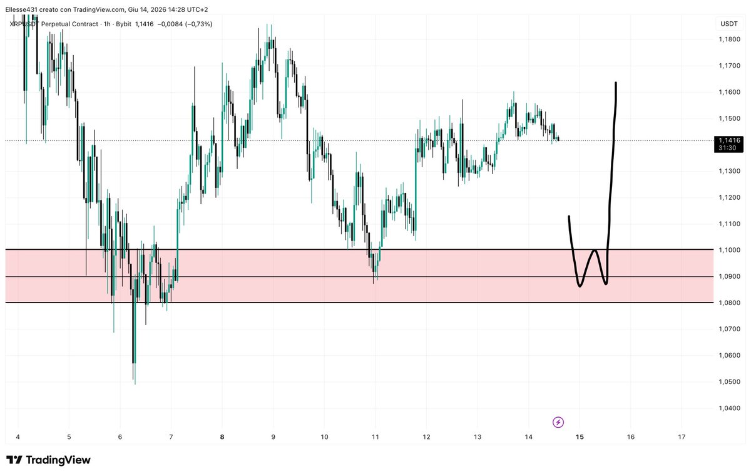Click date label 16 on time axis

pyautogui.click(x=631, y=437)
